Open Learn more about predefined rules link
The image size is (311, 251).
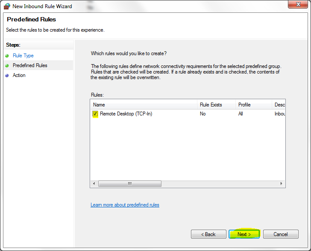click(x=125, y=205)
